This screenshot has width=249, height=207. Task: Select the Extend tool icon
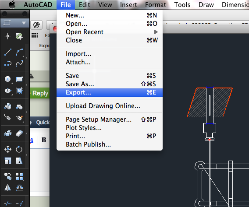click(19, 203)
